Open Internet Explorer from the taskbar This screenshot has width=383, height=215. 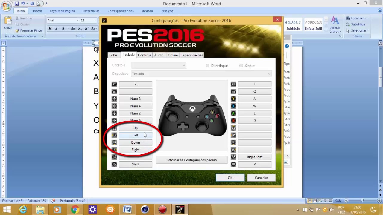[x=23, y=209]
